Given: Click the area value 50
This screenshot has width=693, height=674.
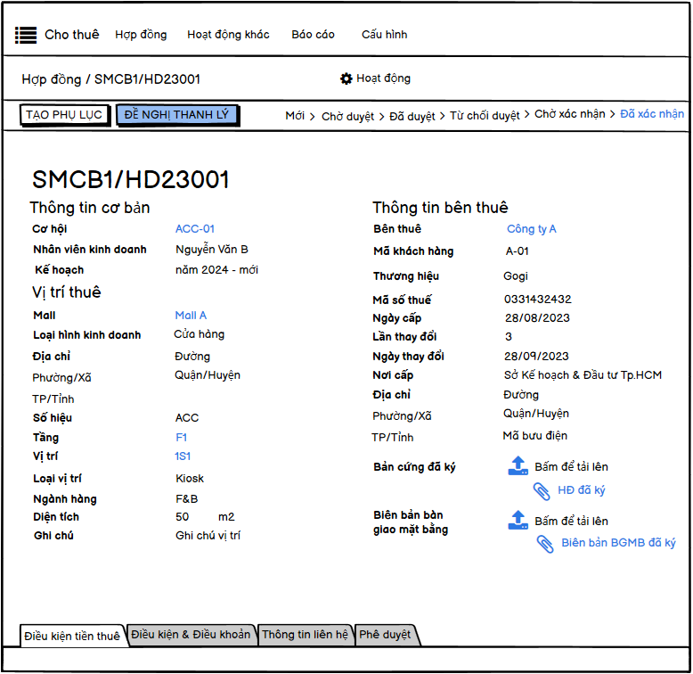Looking at the screenshot, I should tap(182, 517).
